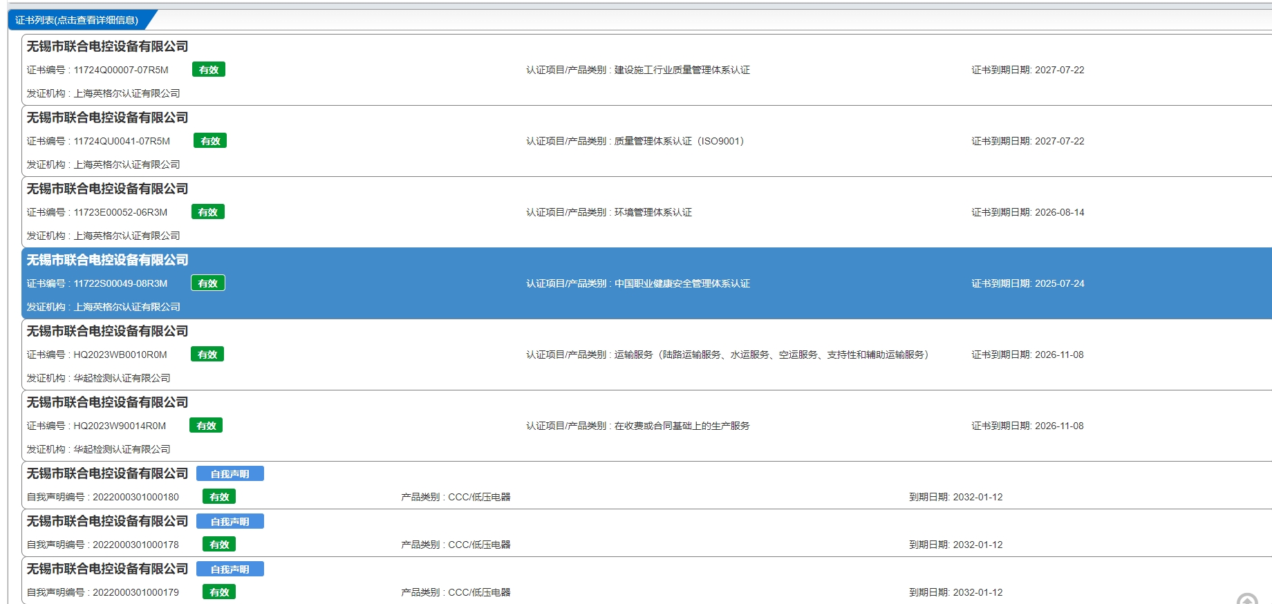Screen dimensions: 1272x604
Task: Click certificate number 11724QU0041-07R5M
Action: pyautogui.click(x=122, y=141)
